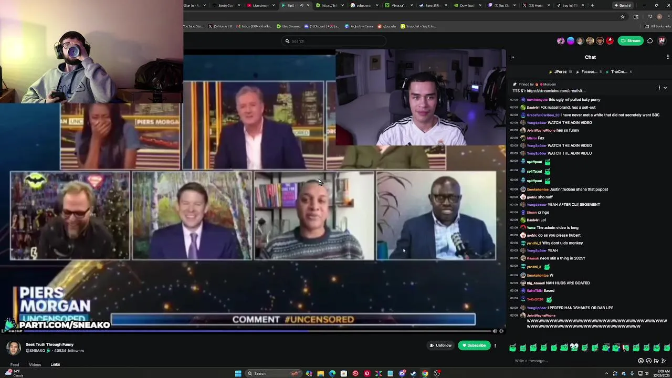Open the Snapchat bookmark
Image resolution: width=672 pixels, height=378 pixels.
tap(418, 26)
